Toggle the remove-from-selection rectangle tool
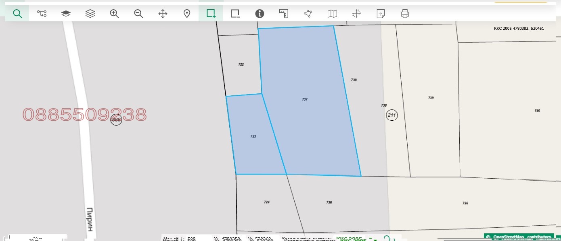The width and height of the screenshot is (561, 241). click(x=235, y=14)
